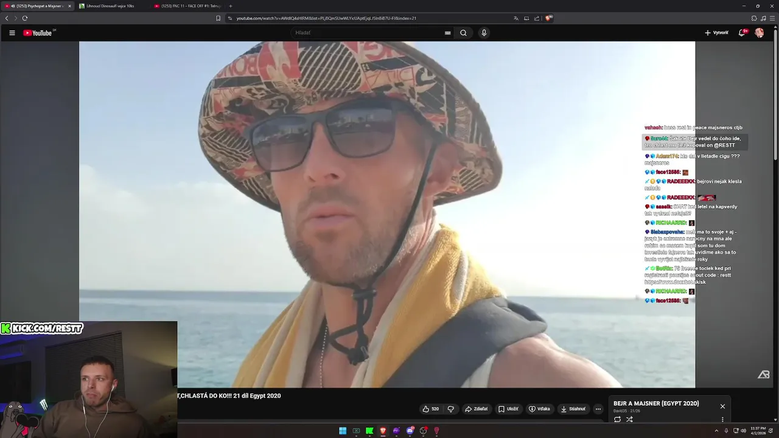
Task: Click the picture-in-picture icon in address bar
Action: click(526, 18)
